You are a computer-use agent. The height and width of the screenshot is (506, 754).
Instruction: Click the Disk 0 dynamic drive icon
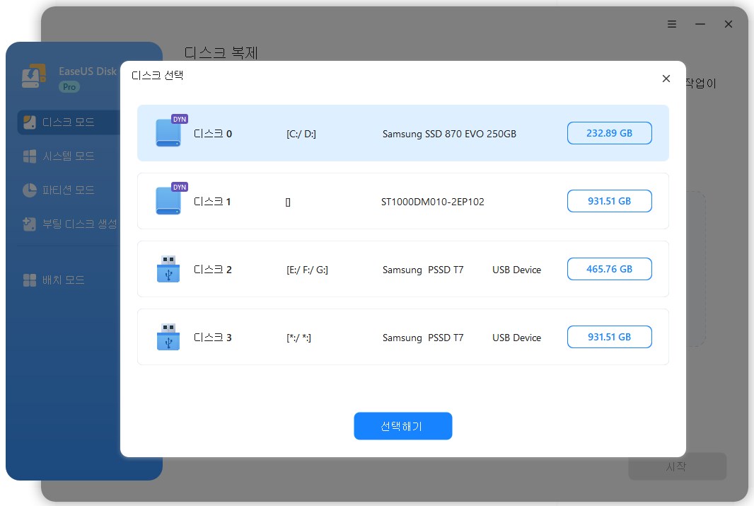point(168,133)
